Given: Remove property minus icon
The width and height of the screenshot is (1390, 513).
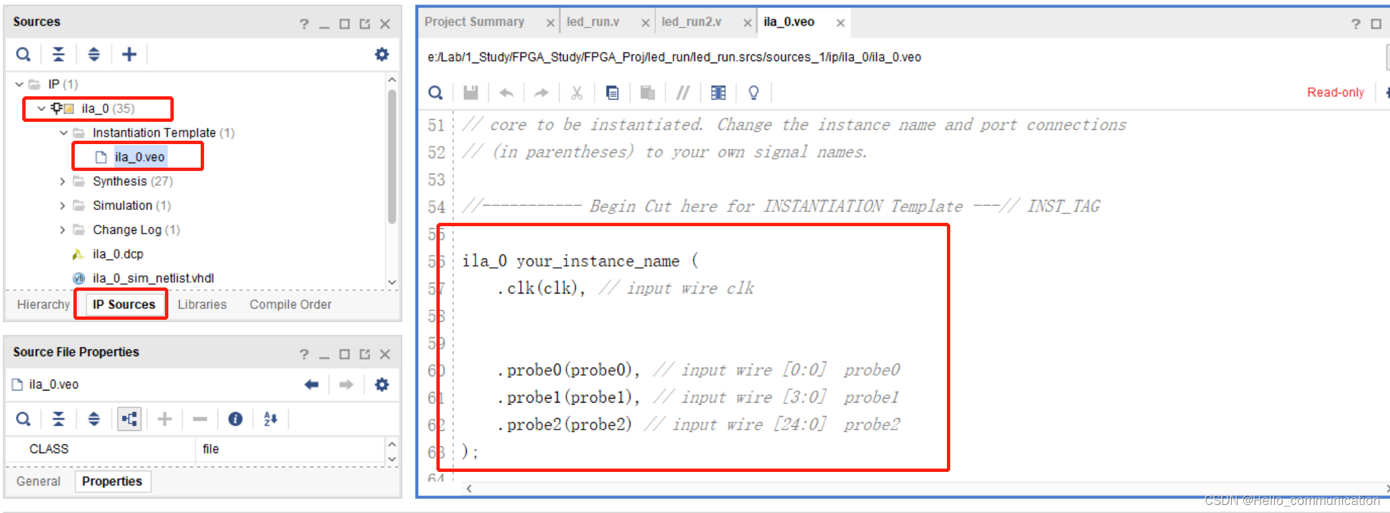Looking at the screenshot, I should tap(200, 419).
